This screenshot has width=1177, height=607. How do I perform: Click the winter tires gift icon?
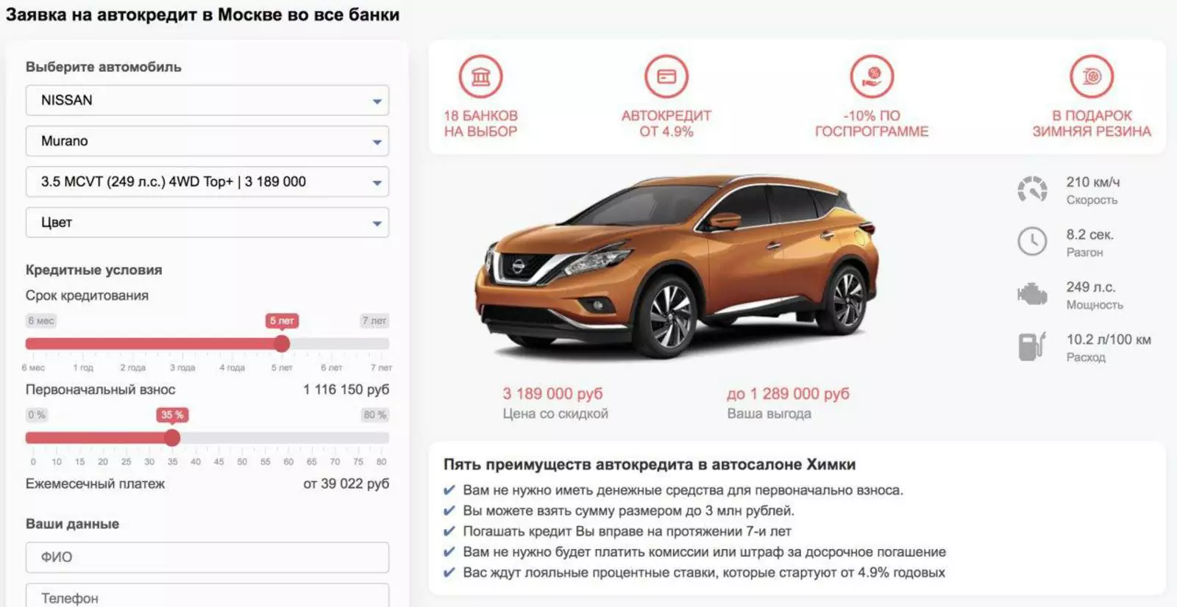[x=1092, y=76]
